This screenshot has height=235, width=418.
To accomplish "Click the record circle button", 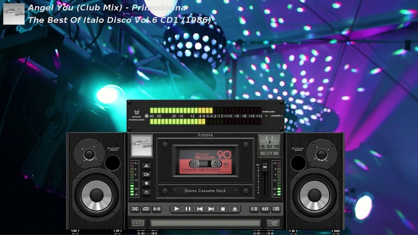I will pos(146,183).
